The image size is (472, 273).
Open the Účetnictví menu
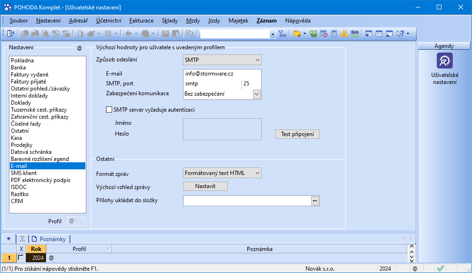coord(109,21)
